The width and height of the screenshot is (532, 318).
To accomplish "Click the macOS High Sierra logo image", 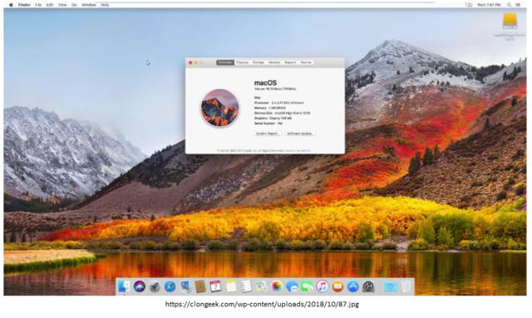I will (219, 108).
